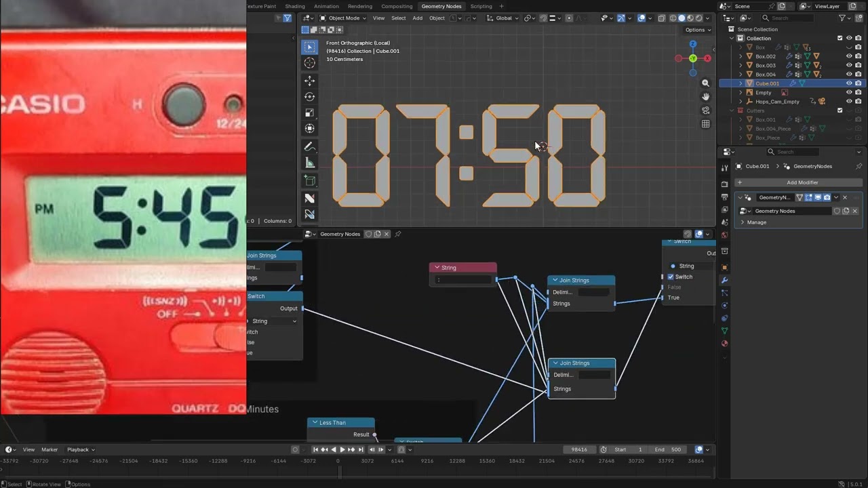Click the viewport zoom magnifier icon

[x=705, y=83]
